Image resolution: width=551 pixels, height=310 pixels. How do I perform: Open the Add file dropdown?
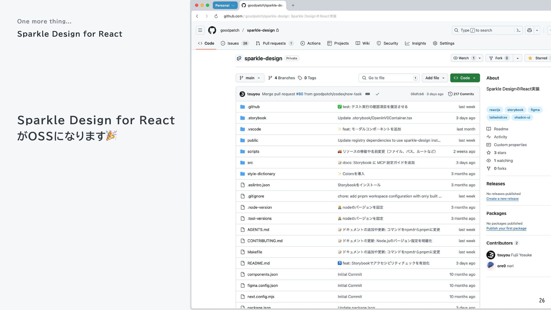(435, 78)
